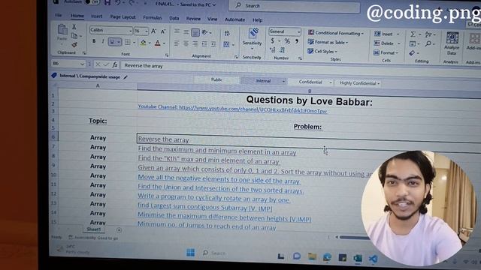Apply accounting dollar format
481x270 pixels.
pyautogui.click(x=272, y=40)
